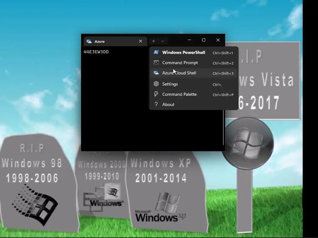Open Command Prompt from the menu
Screen dimensions: 318x238
(x=194, y=63)
